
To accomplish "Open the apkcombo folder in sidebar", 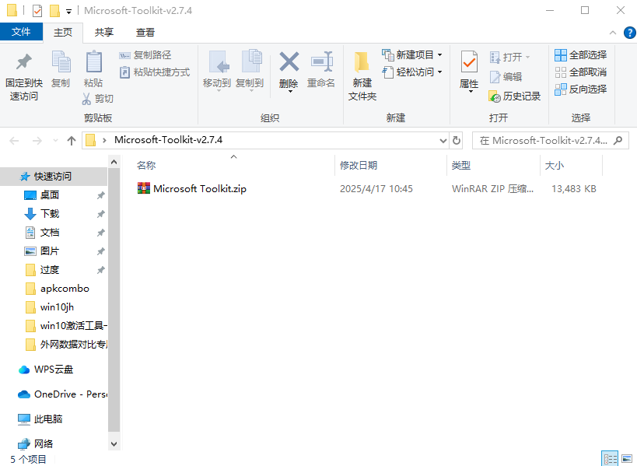I will coord(65,289).
